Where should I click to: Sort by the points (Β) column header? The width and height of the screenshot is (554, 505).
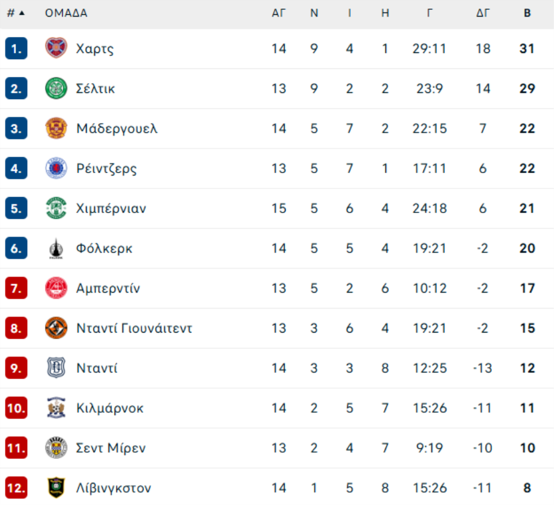[527, 13]
